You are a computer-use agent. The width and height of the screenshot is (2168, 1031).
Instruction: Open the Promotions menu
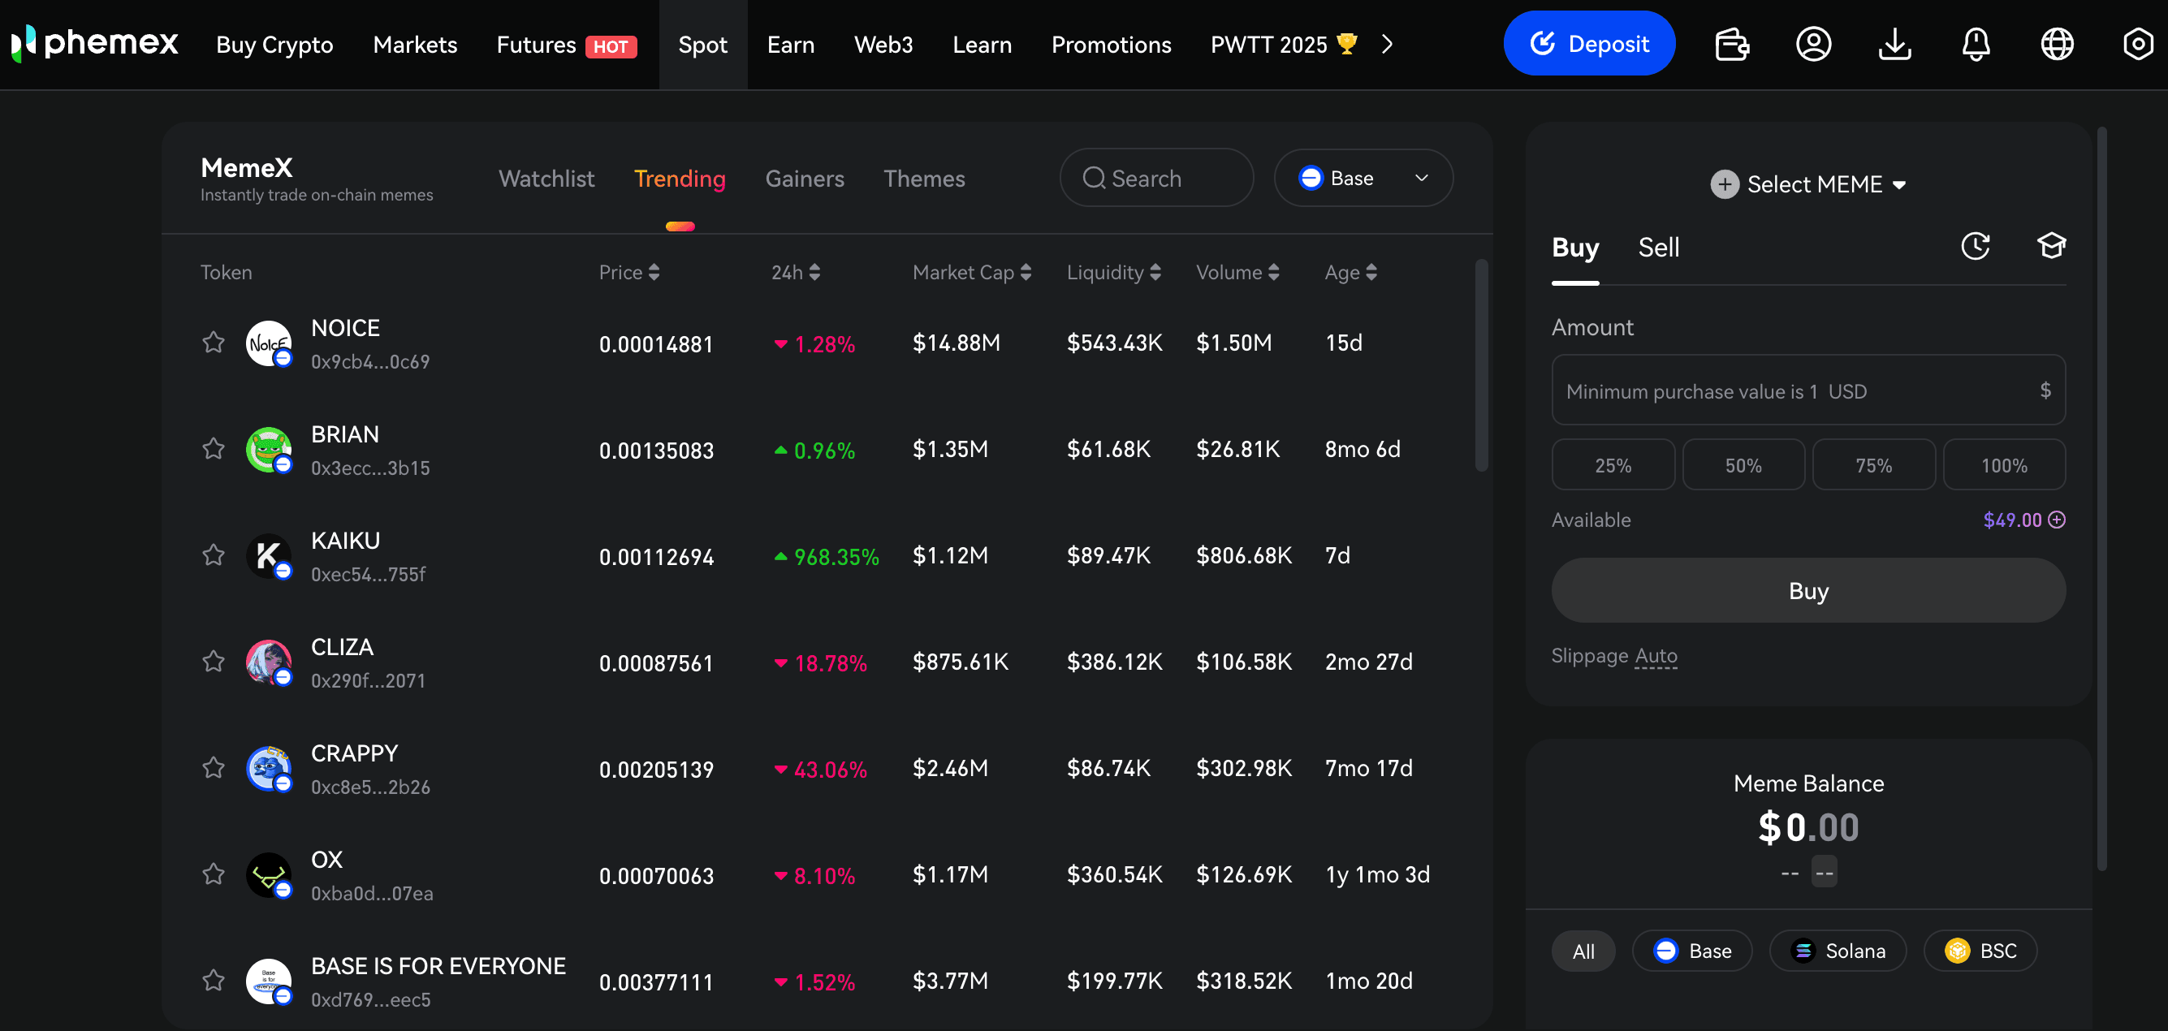tap(1111, 45)
